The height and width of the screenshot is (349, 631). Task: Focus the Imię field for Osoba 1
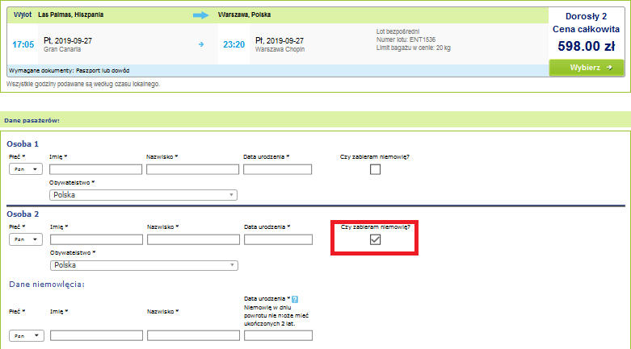tap(96, 169)
